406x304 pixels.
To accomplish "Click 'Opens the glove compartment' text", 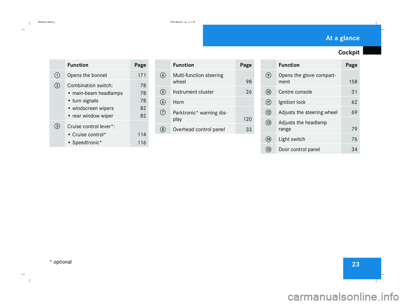I will pyautogui.click(x=307, y=78).
